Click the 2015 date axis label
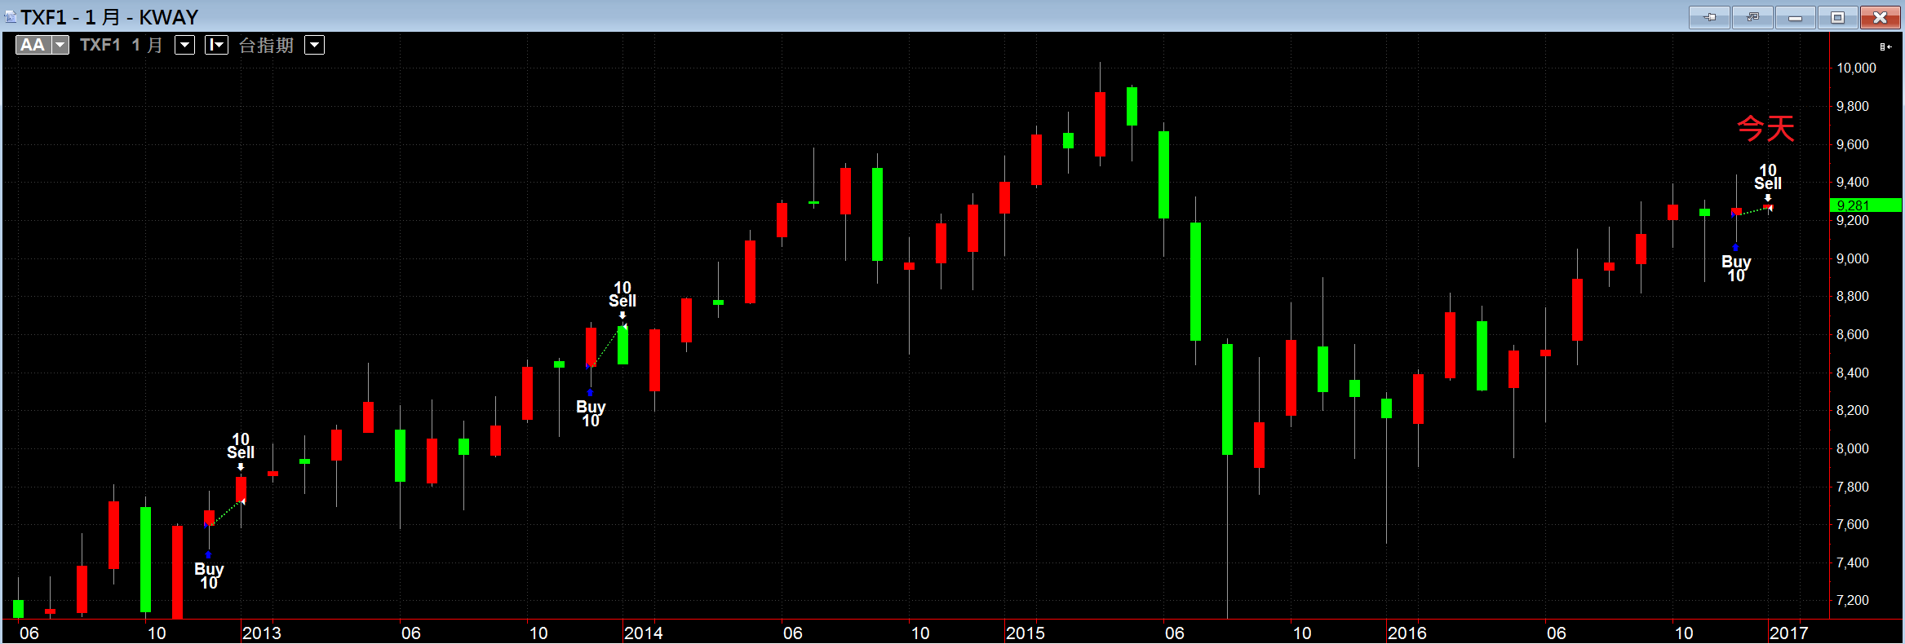Viewport: 1905px width, 644px height. point(1026,633)
